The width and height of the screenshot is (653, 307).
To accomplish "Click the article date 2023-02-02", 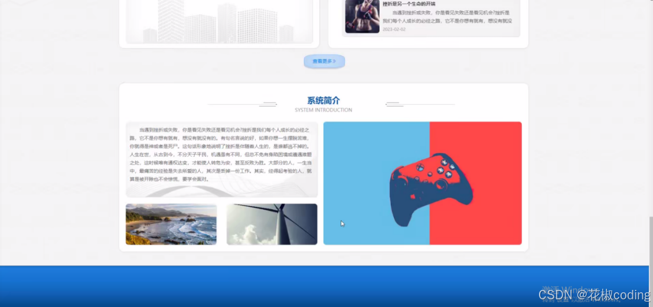I will click(x=394, y=29).
